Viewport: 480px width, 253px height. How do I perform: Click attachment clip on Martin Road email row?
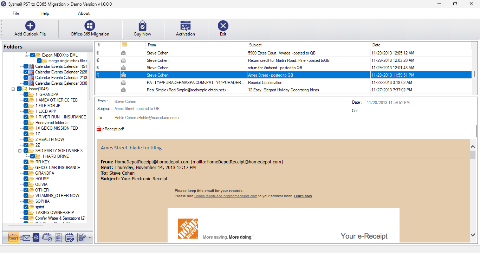[98, 60]
